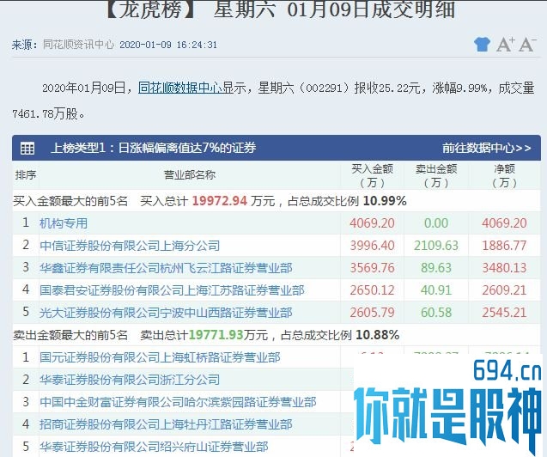Select the 净额（万） column header
This screenshot has height=457, width=547.
coord(504,175)
